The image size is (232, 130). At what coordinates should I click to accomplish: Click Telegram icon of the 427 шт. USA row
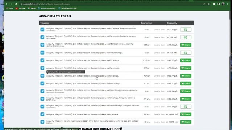[42, 68]
